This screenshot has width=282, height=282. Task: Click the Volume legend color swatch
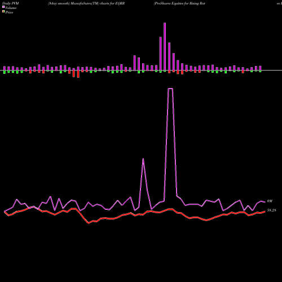tap(3, 7)
